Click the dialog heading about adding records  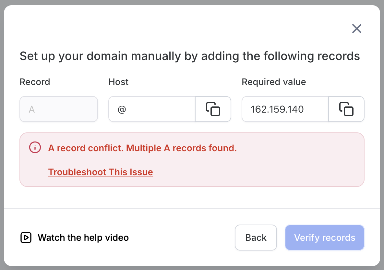click(190, 56)
